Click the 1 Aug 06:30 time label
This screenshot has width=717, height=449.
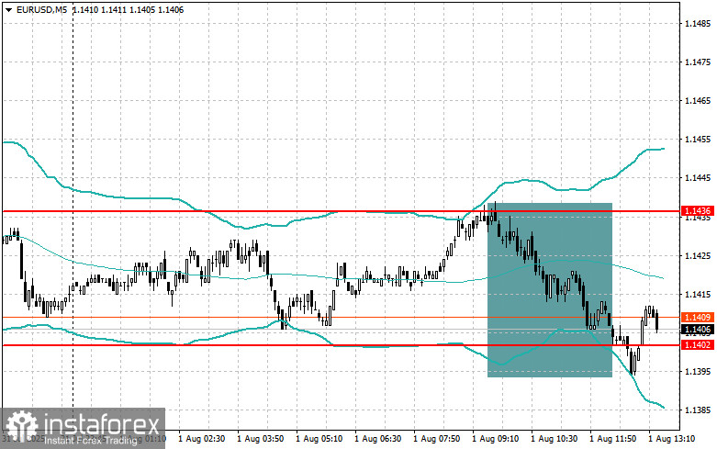pyautogui.click(x=377, y=439)
